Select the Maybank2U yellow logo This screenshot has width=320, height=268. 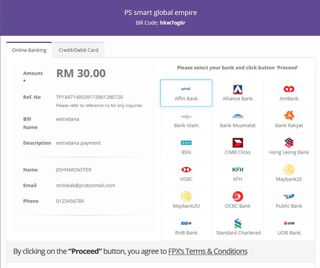pyautogui.click(x=186, y=196)
